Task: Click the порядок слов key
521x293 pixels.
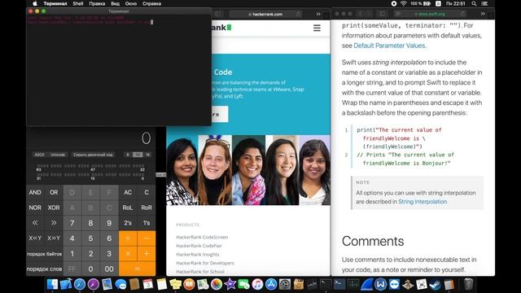Action: point(44,269)
